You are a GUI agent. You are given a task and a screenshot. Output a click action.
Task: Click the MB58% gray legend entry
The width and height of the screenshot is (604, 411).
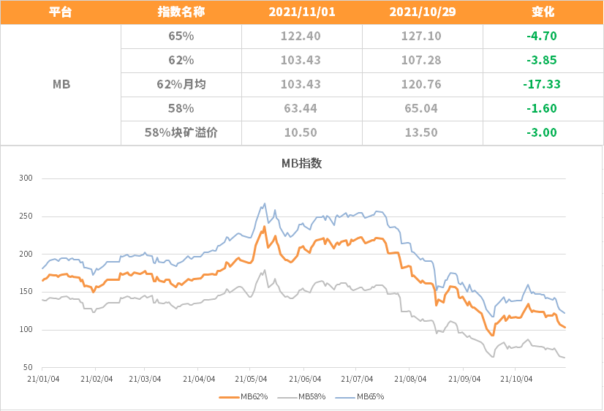(301, 397)
